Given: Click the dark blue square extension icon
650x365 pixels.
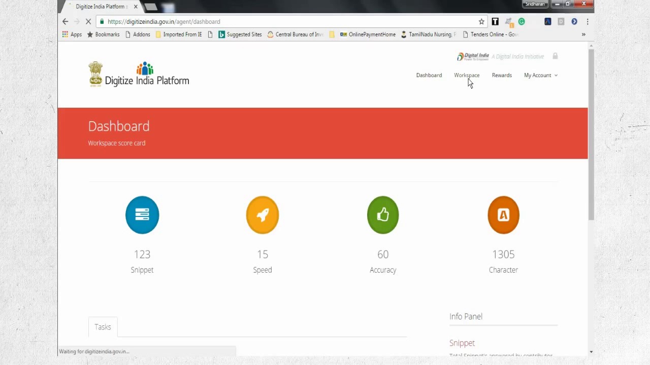Looking at the screenshot, I should [548, 21].
